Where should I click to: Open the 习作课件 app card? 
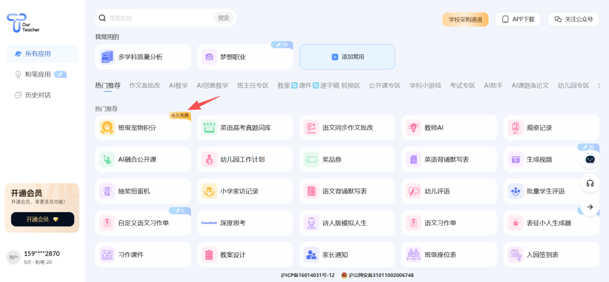pos(143,255)
